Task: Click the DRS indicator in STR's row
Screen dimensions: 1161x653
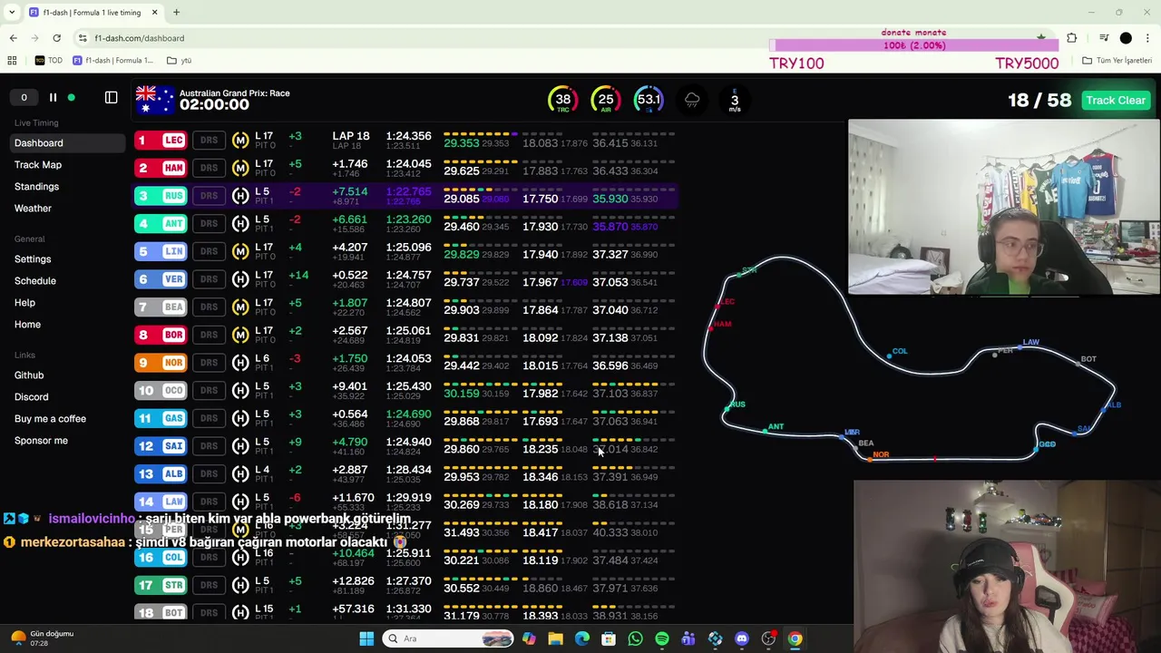Action: pyautogui.click(x=209, y=585)
